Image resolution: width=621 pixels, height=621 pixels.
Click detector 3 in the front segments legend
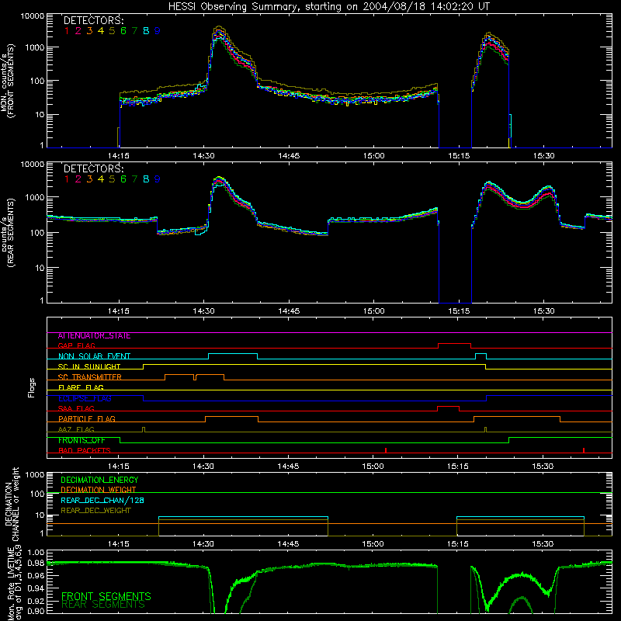pyautogui.click(x=89, y=31)
